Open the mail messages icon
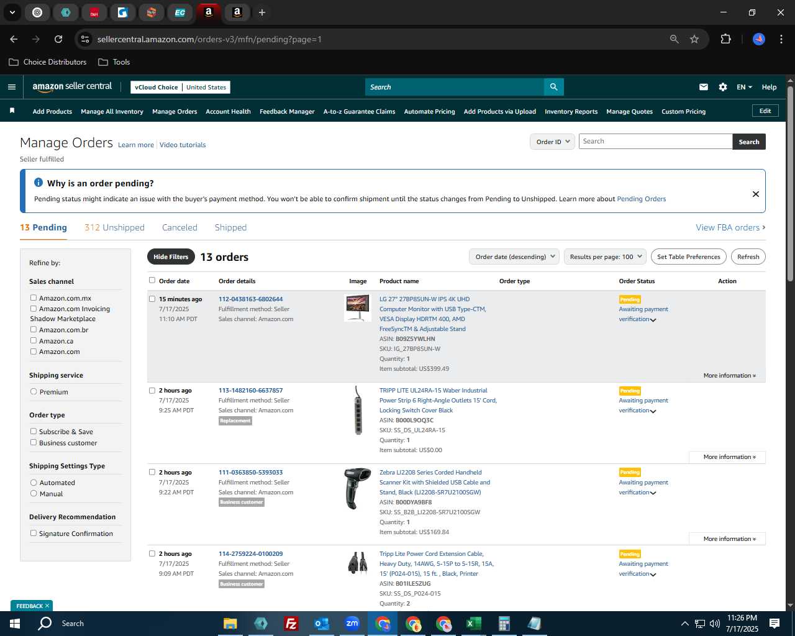The width and height of the screenshot is (795, 636). point(704,87)
